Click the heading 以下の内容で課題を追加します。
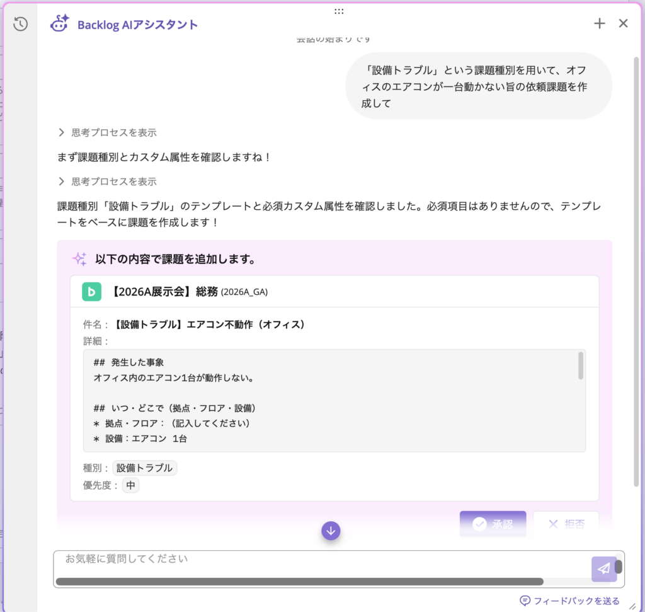The image size is (645, 612). 175,259
